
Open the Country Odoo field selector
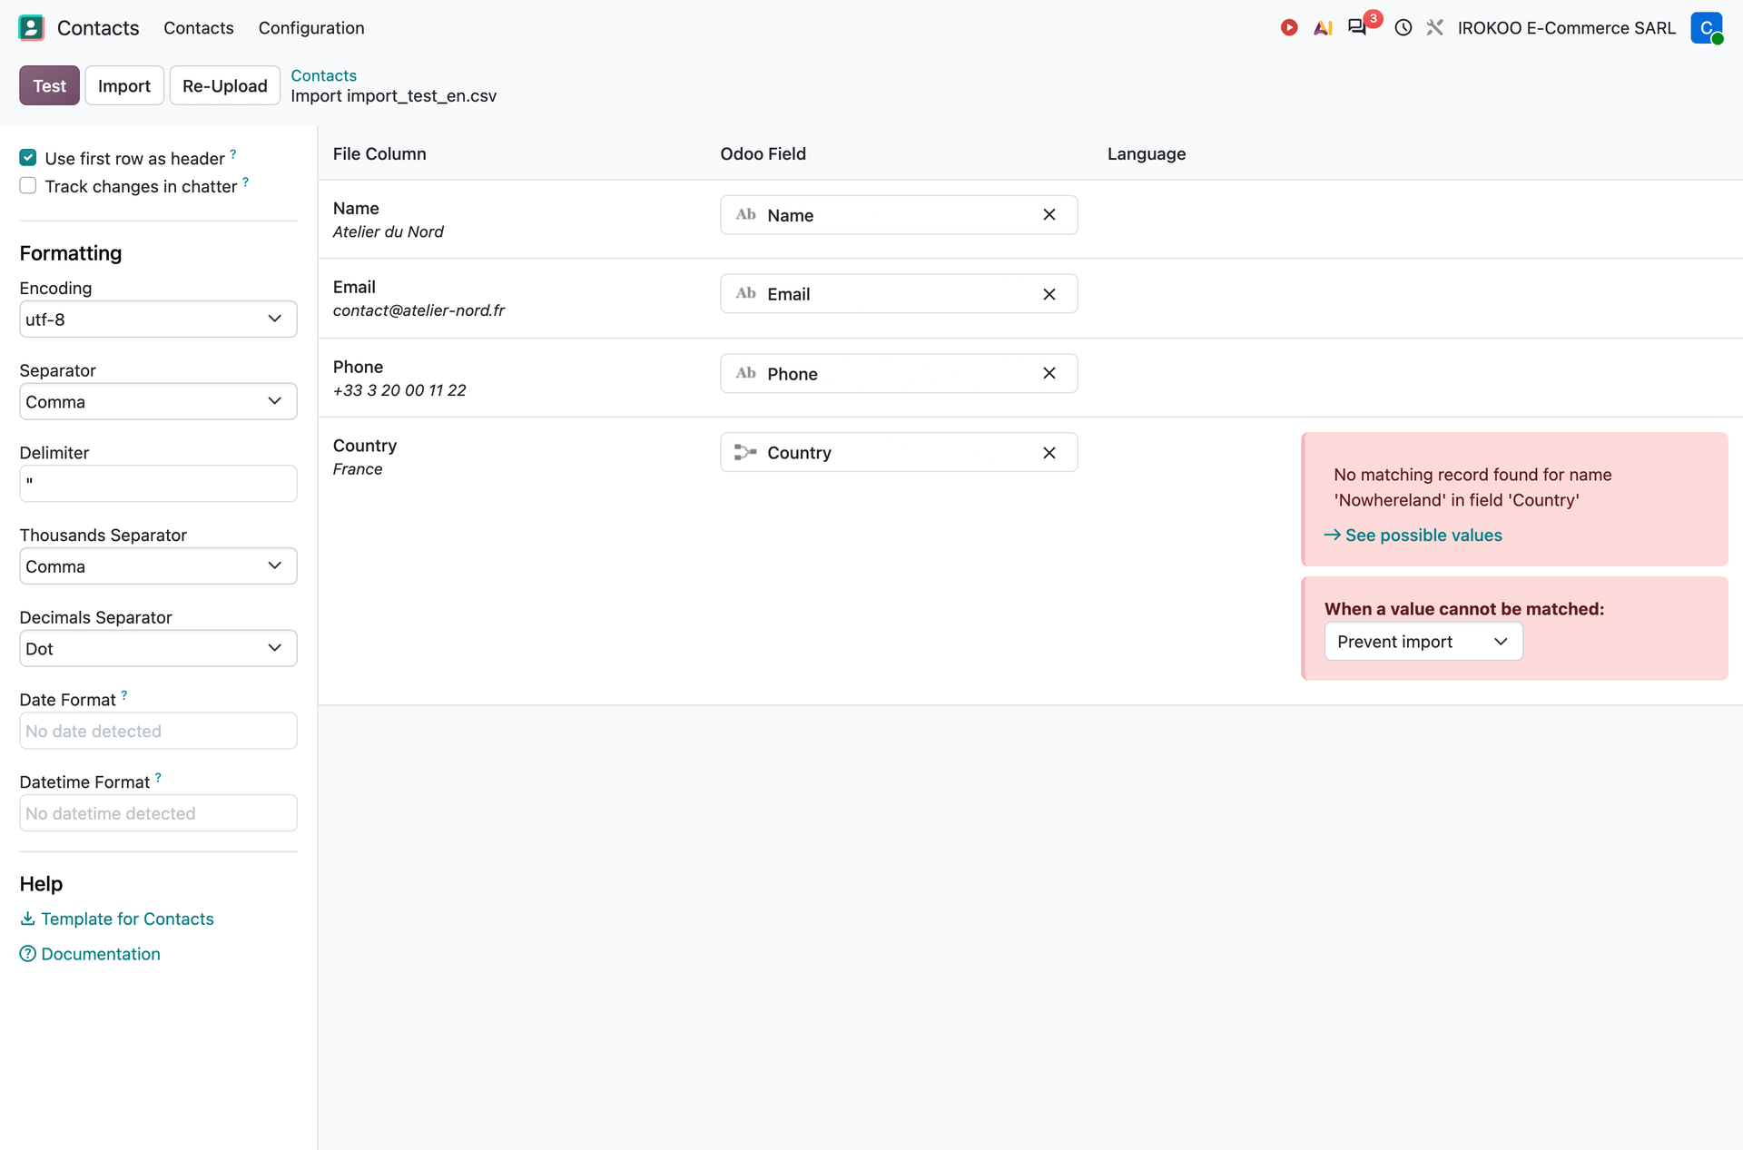coord(899,452)
